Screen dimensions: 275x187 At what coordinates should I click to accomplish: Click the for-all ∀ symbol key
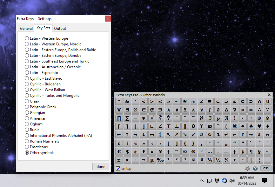click(x=119, y=110)
